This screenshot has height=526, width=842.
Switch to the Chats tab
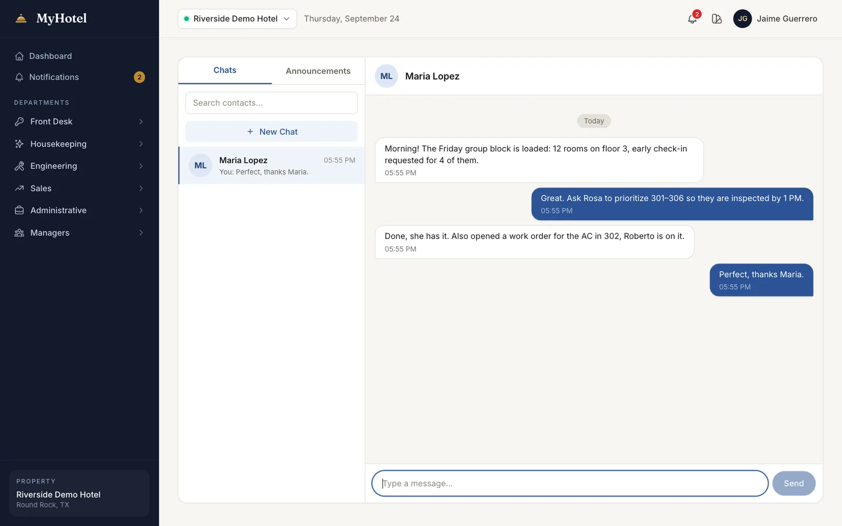(225, 70)
